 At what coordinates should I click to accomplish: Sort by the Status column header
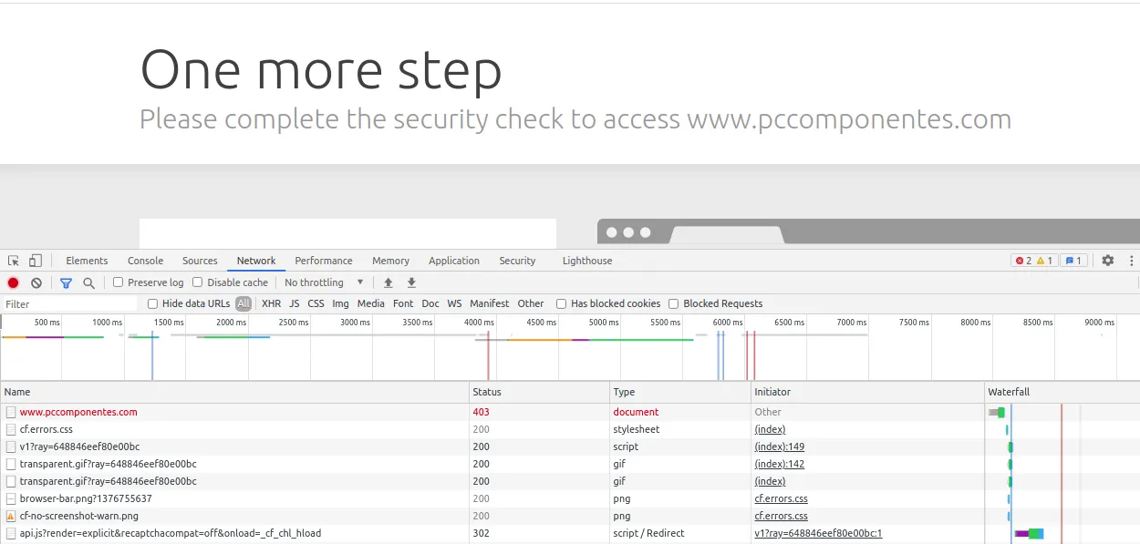click(540, 392)
